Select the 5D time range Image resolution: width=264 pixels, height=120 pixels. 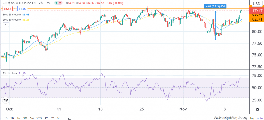pos(12,118)
